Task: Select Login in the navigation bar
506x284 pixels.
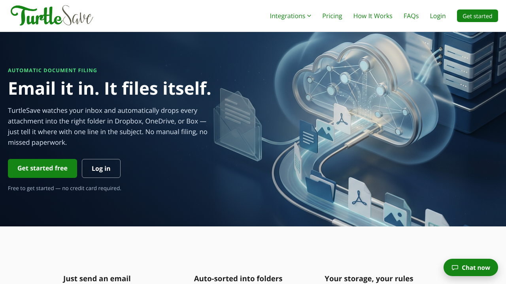Action: (438, 16)
